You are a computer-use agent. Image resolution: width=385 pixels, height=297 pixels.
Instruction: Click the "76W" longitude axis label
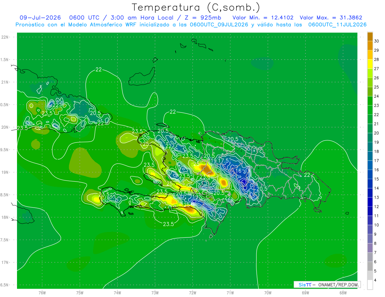tap(42, 293)
